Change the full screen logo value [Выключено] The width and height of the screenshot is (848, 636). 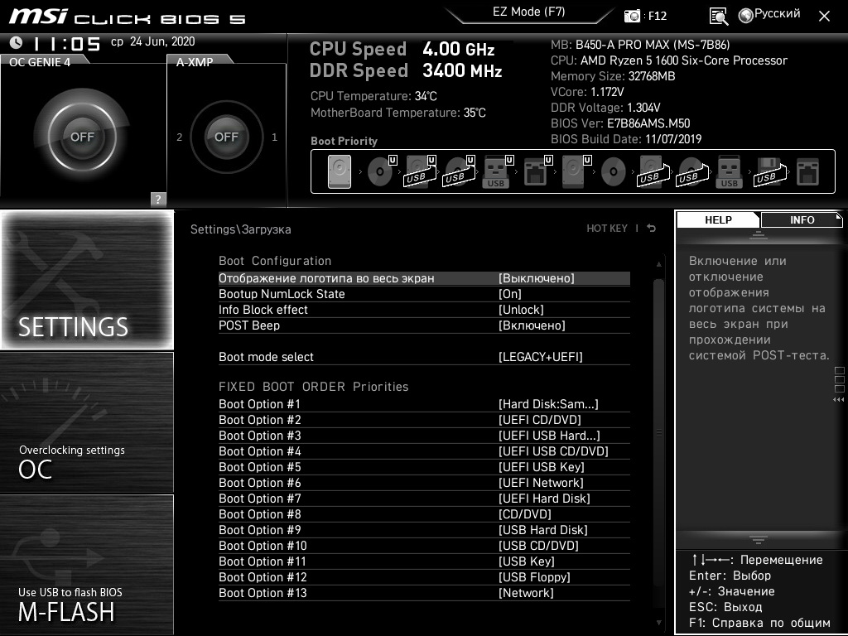coord(537,278)
